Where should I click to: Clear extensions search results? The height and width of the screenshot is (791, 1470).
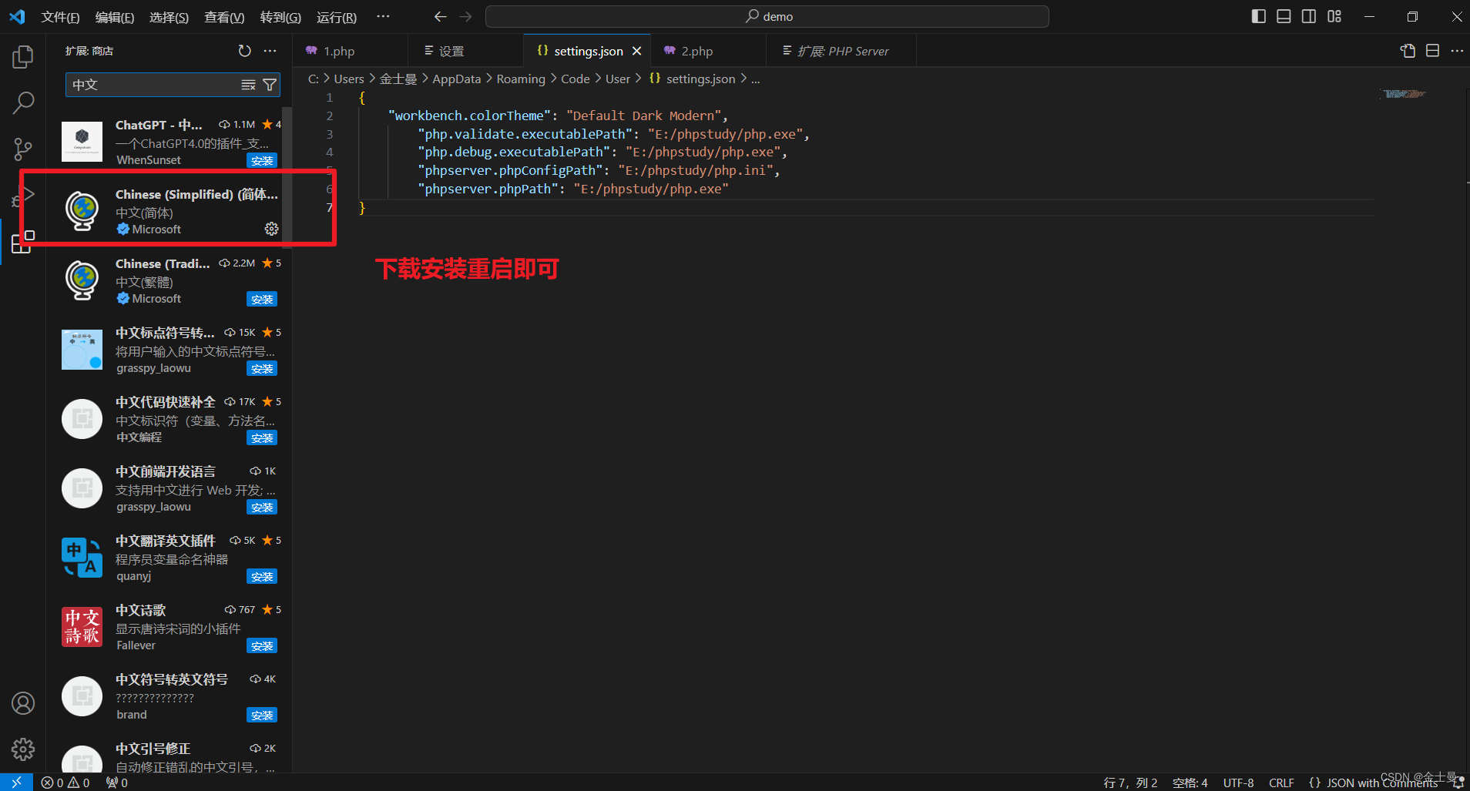tap(248, 85)
